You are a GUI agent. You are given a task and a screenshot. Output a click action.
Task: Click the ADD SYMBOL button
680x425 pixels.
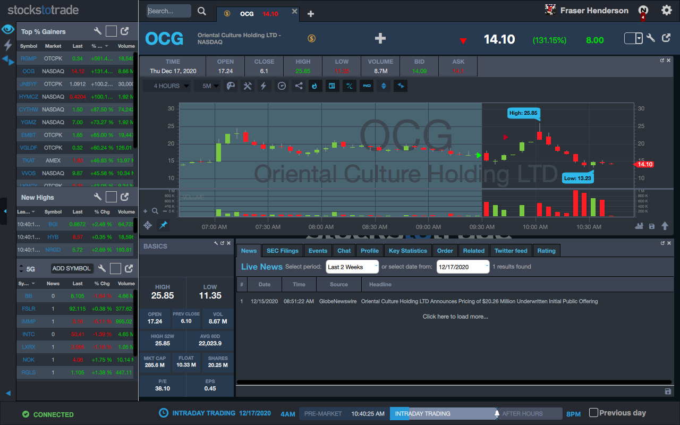coord(72,268)
